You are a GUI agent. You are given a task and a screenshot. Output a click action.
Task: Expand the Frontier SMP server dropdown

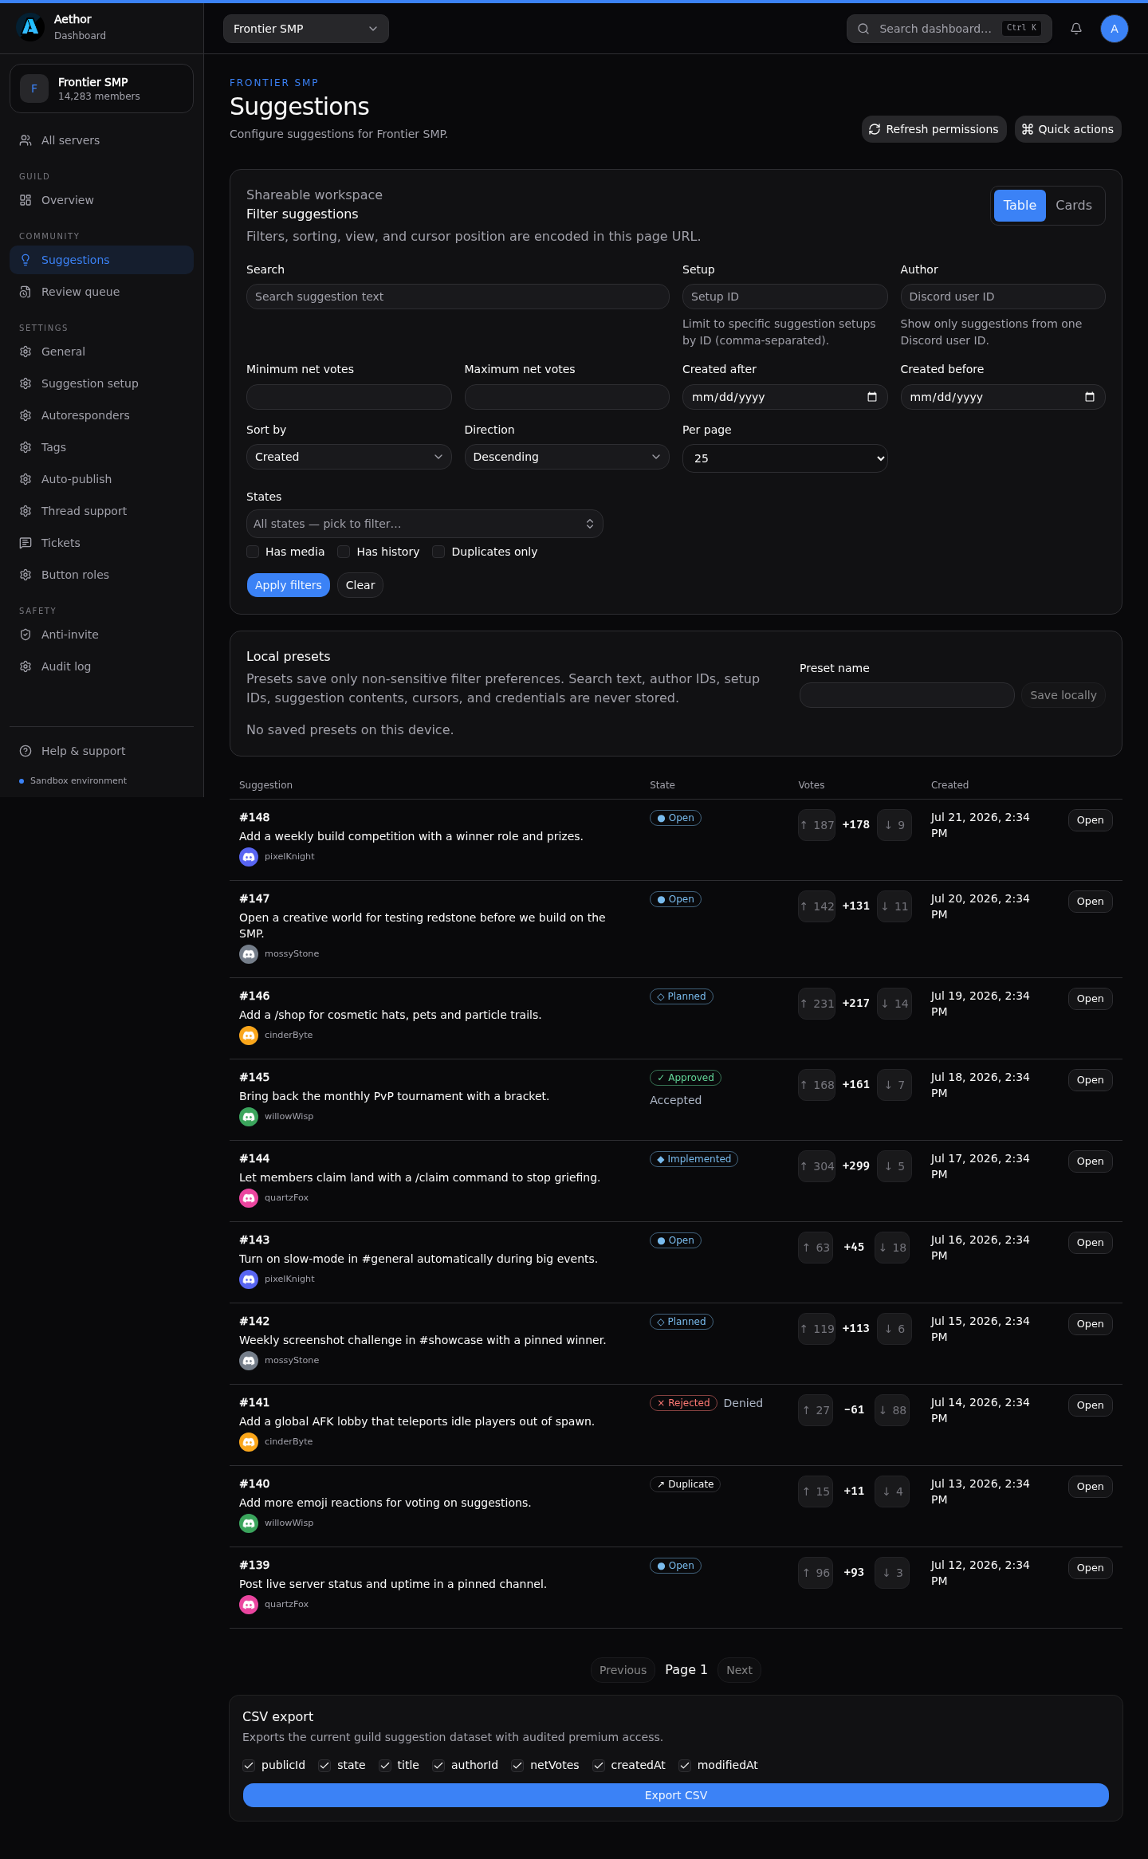click(x=306, y=29)
